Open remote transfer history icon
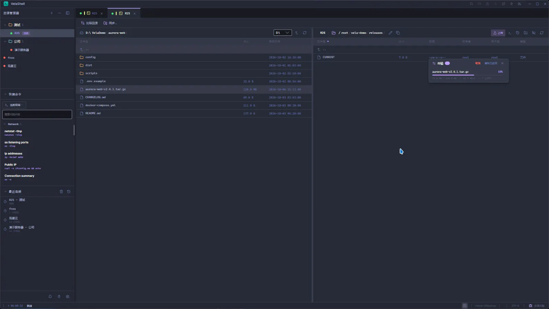The image size is (549, 309). tap(518, 33)
